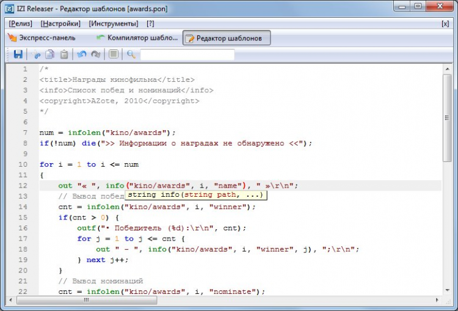Click the "<title>Награды кинофильма</title>" line

coord(117,80)
